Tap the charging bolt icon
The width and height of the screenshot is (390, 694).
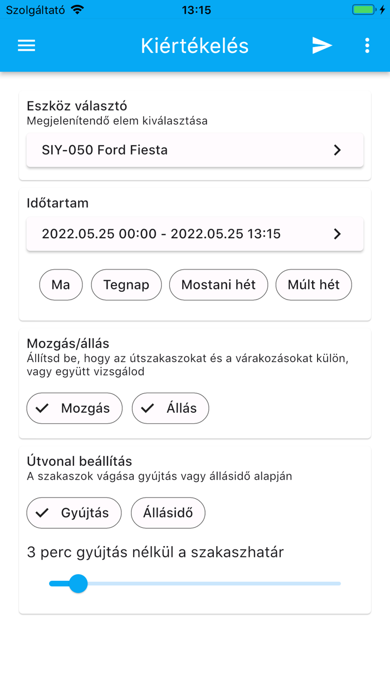(382, 9)
